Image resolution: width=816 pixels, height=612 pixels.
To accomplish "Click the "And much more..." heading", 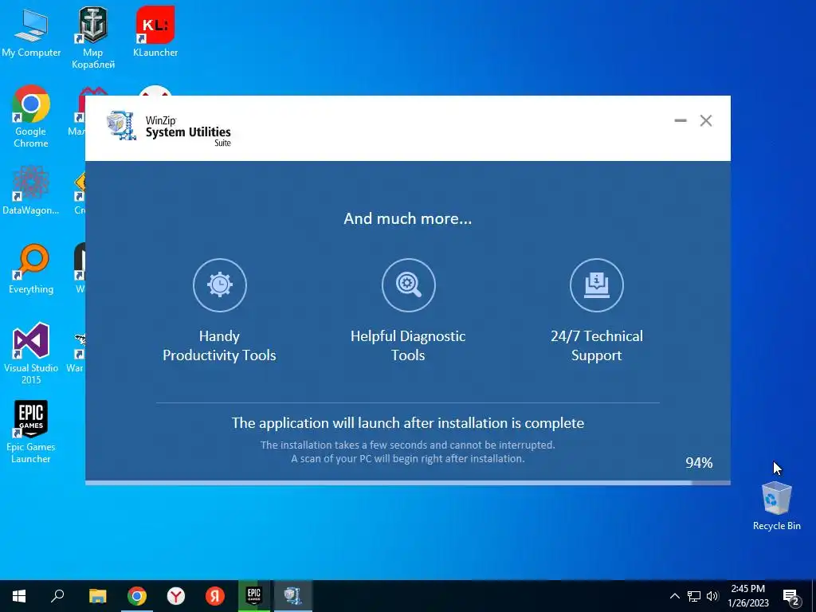I will pyautogui.click(x=408, y=218).
